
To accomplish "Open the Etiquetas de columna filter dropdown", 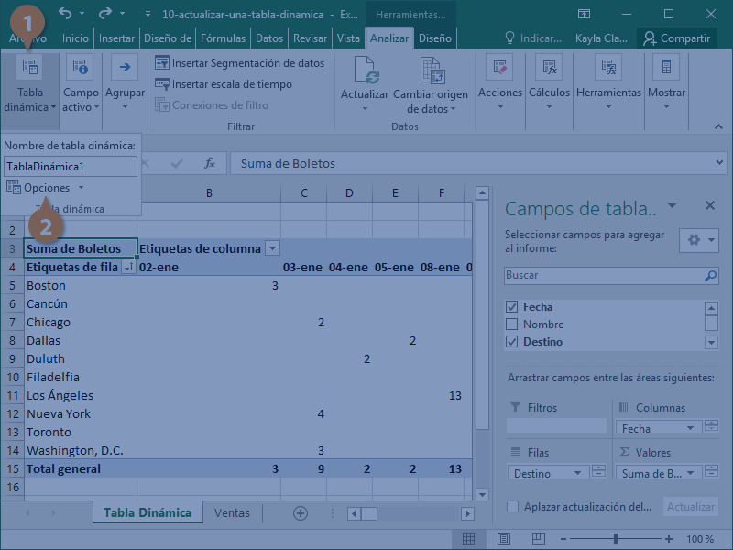I will pos(272,247).
